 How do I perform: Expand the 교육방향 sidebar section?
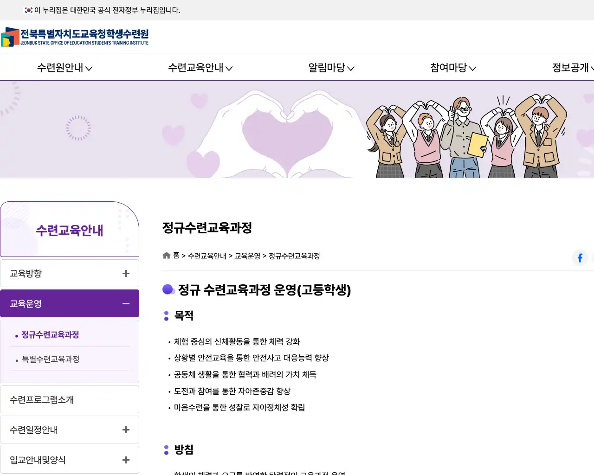click(125, 273)
